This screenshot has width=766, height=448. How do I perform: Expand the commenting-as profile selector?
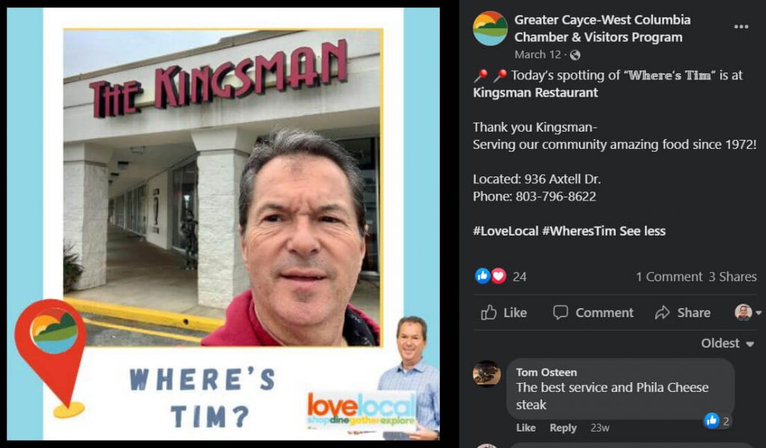tap(748, 312)
